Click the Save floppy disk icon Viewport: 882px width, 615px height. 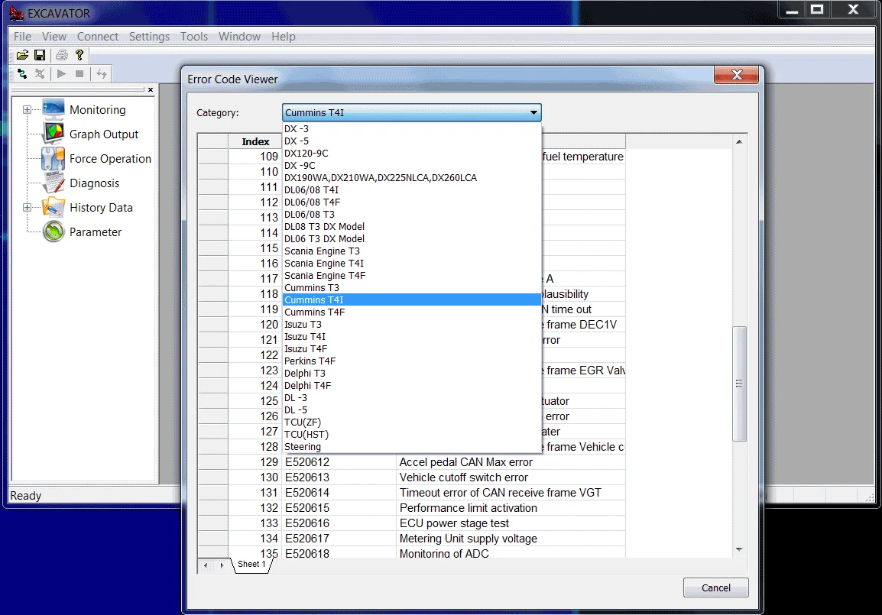tap(40, 55)
